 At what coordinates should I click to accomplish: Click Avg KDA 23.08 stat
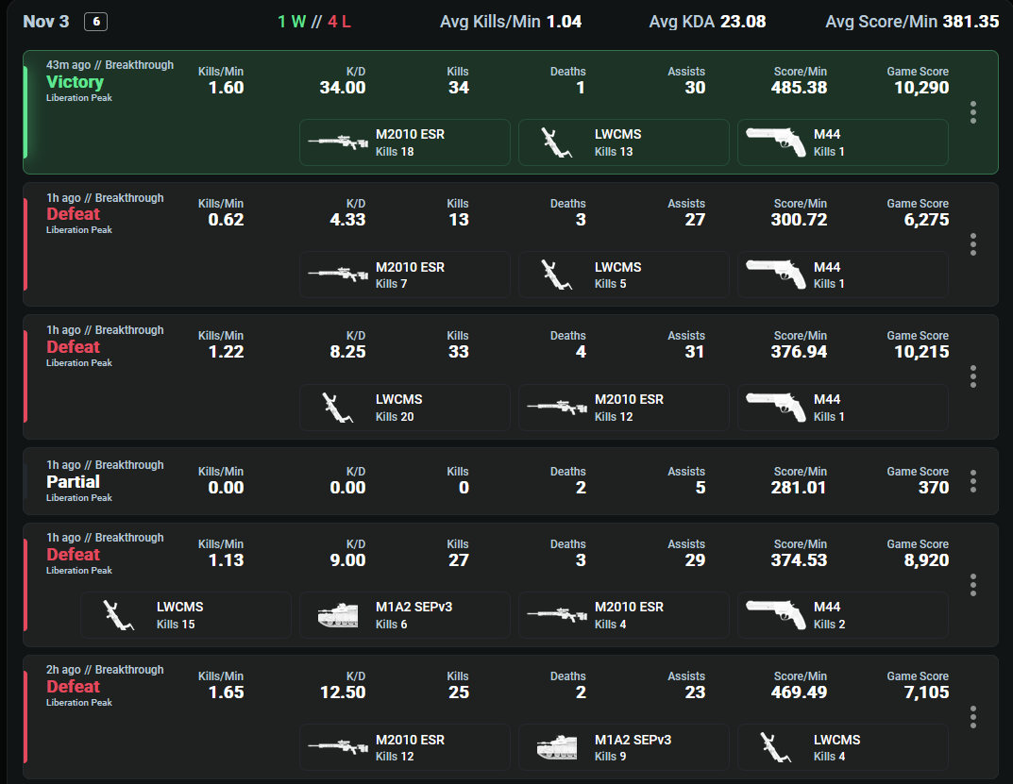click(707, 22)
